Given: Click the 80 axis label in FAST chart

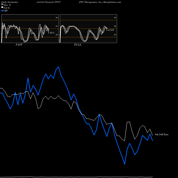Looking at the screenshot, I should click(x=57, y=17).
